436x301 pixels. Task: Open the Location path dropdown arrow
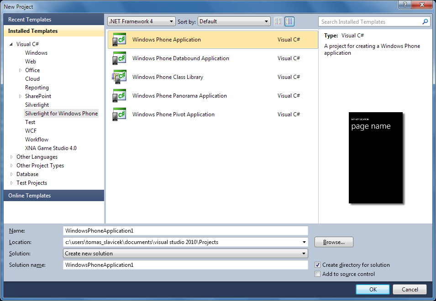click(304, 242)
